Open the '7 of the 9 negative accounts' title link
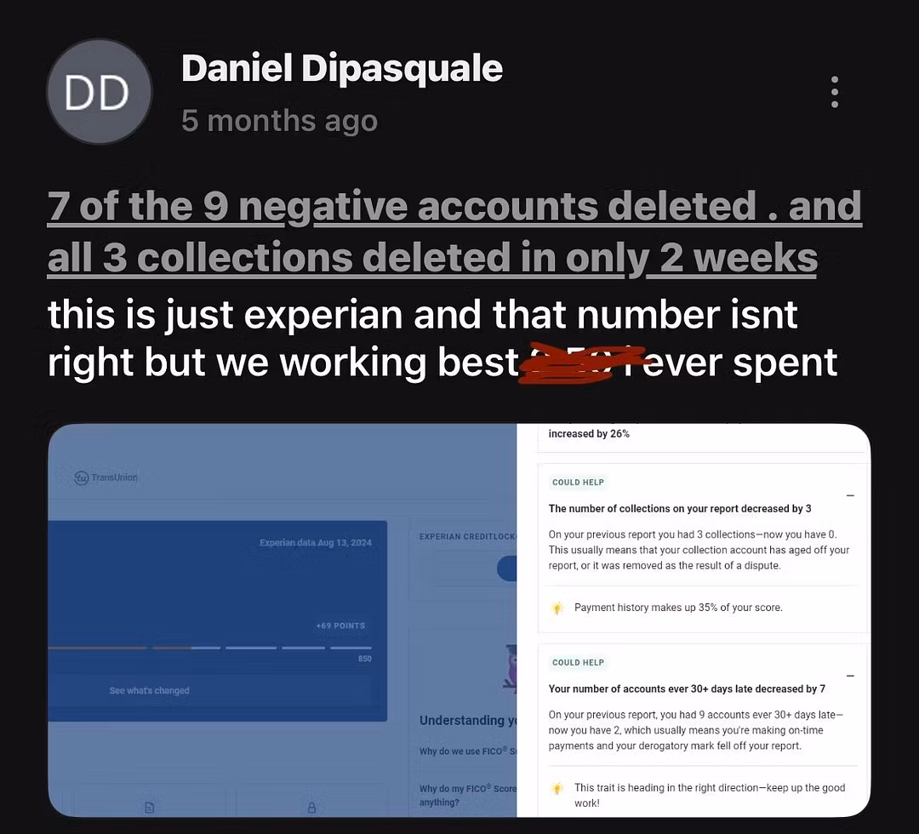 (x=454, y=232)
